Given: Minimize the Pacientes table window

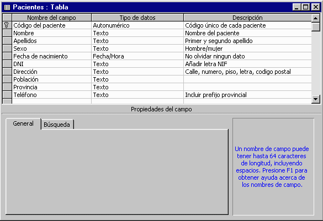Looking at the screenshot, I should [x=296, y=7].
